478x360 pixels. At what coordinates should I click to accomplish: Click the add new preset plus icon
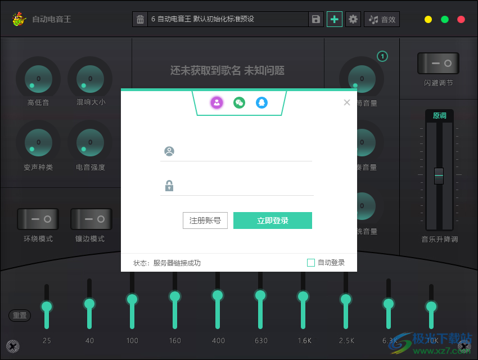335,19
